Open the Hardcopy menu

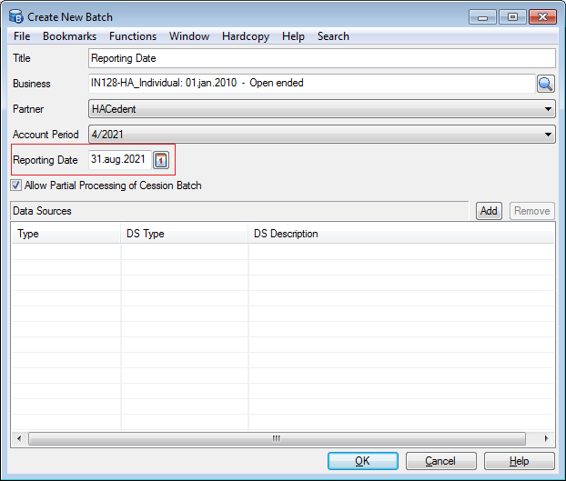point(246,36)
